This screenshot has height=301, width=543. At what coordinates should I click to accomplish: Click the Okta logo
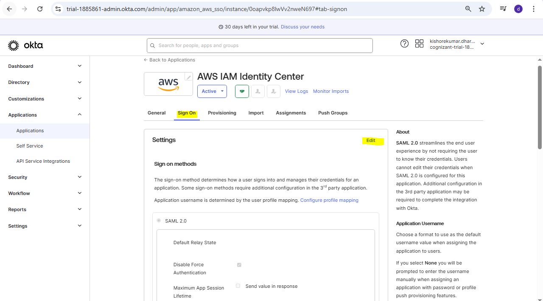(25, 45)
